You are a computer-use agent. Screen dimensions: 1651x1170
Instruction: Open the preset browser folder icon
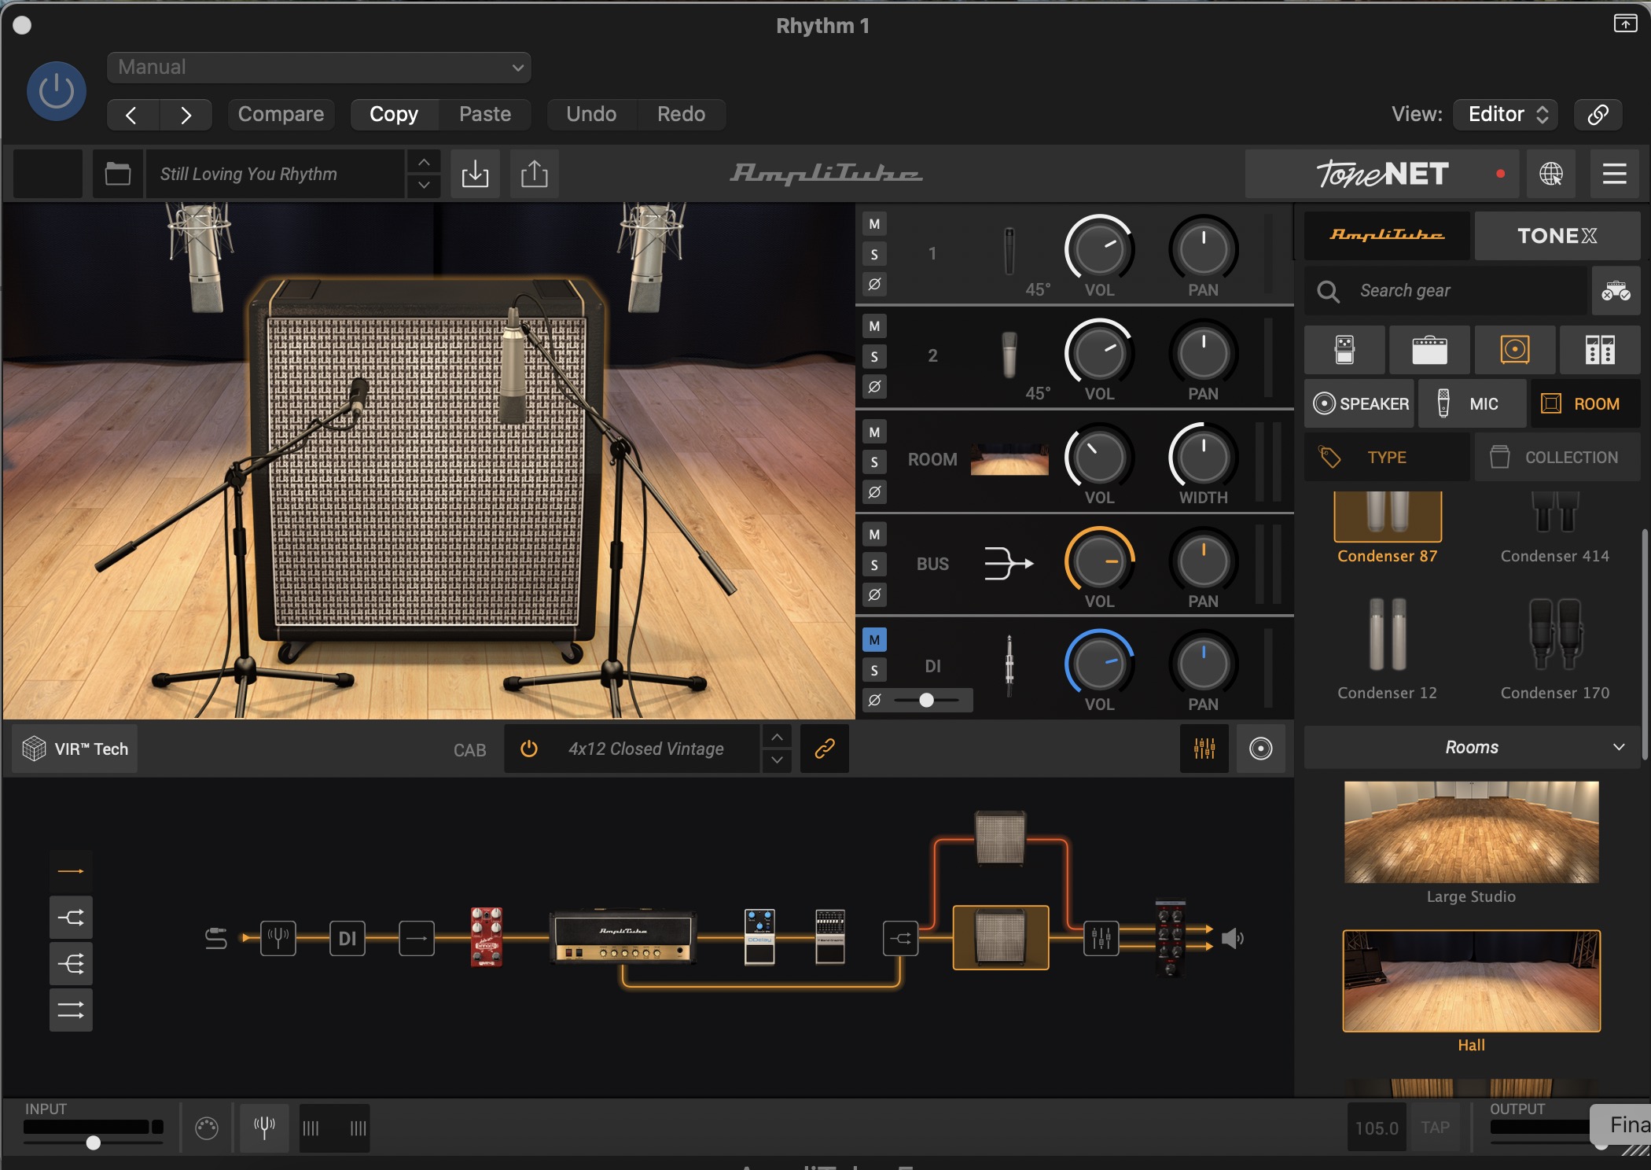pyautogui.click(x=118, y=174)
